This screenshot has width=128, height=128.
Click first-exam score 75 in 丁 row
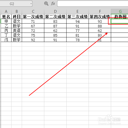[x=33, y=35]
